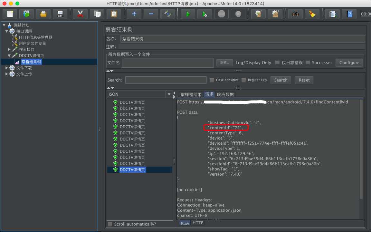The height and width of the screenshot is (232, 371).
Task: Select the 搜索接口 sampler in tree
Action: click(26, 50)
